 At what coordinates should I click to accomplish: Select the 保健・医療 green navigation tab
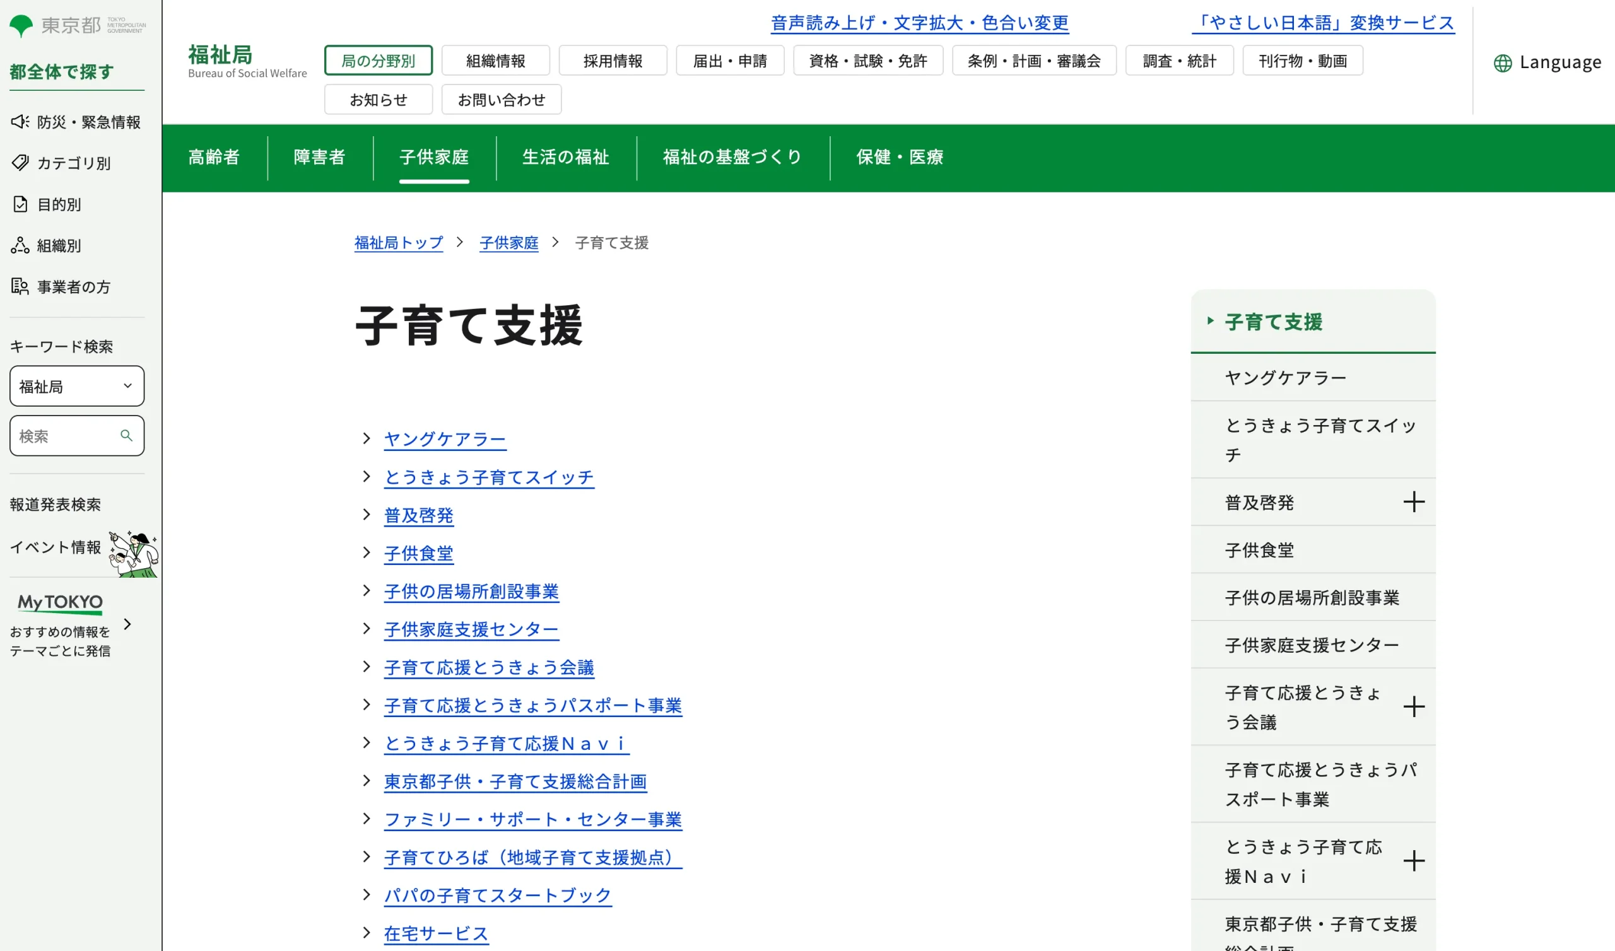tap(900, 158)
